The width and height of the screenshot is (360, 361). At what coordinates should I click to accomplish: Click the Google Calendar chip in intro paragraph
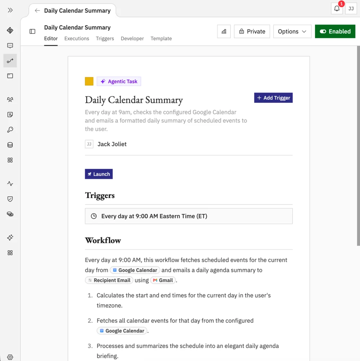point(135,270)
